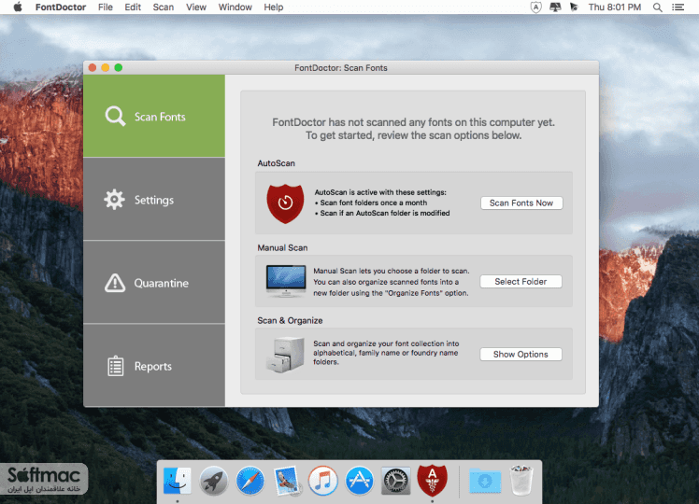Screen dimensions: 699x504
Task: Open Launchpad rocket icon in Dock
Action: [x=214, y=481]
